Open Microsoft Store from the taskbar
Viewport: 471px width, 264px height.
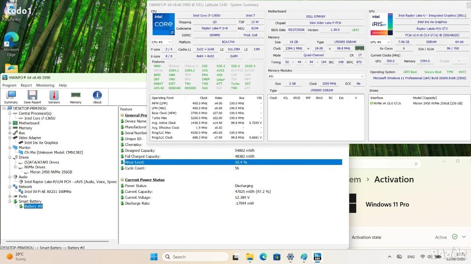pos(277,257)
